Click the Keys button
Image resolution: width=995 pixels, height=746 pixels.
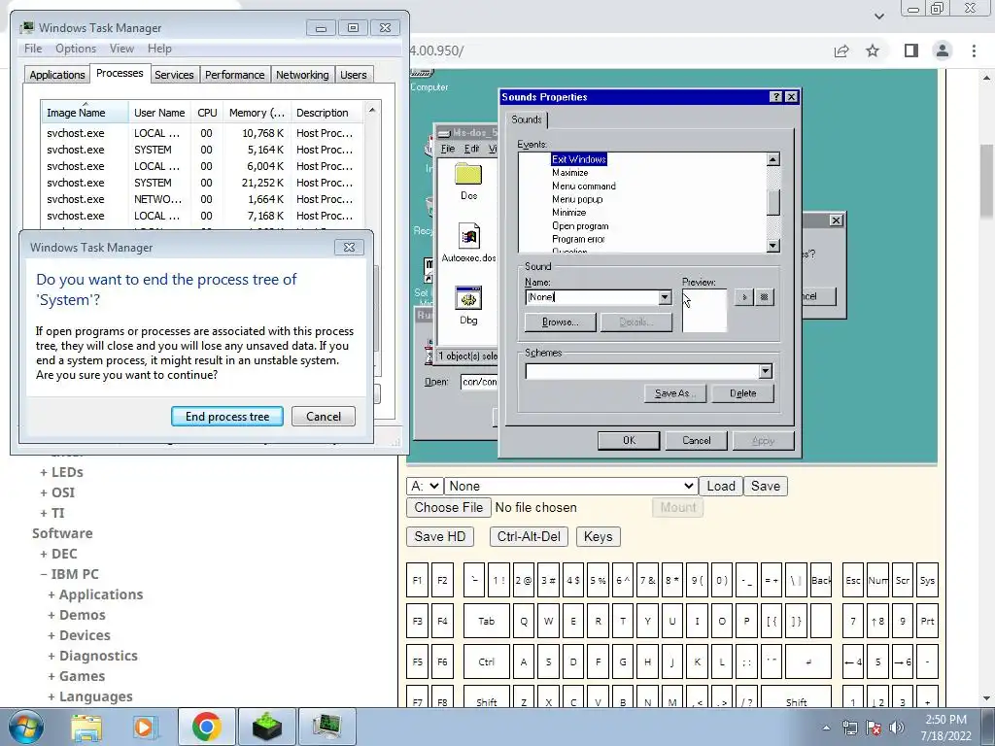tap(598, 536)
